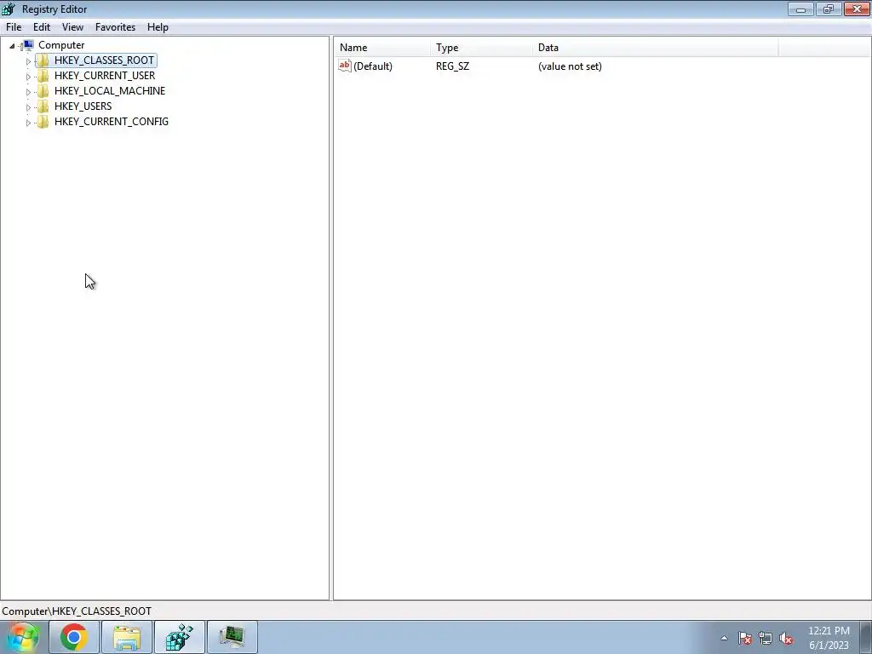Open Windows Explorer from the taskbar
872x654 pixels.
(127, 637)
